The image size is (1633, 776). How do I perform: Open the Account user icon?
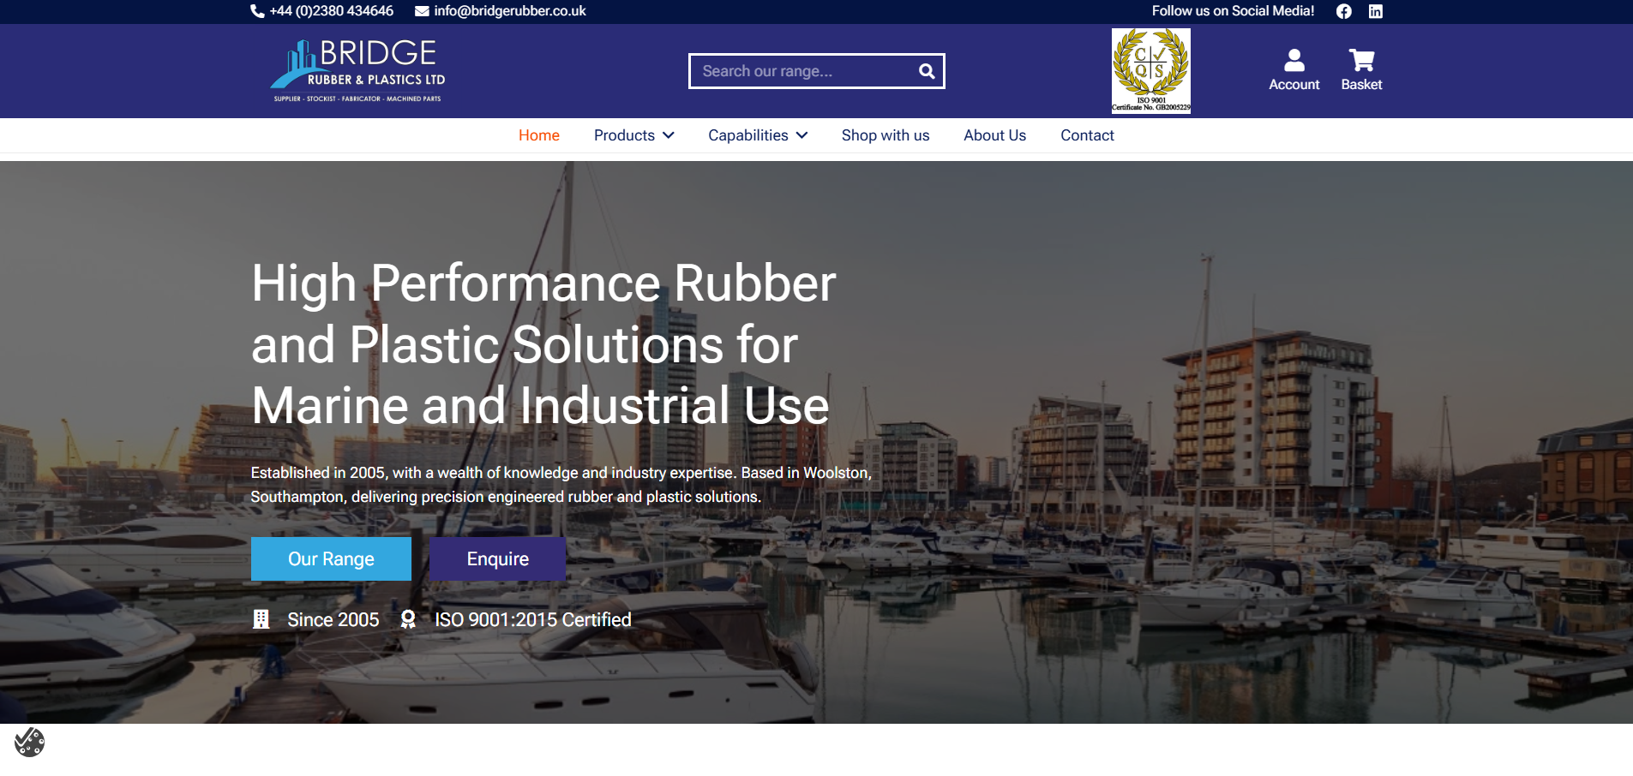click(x=1294, y=61)
